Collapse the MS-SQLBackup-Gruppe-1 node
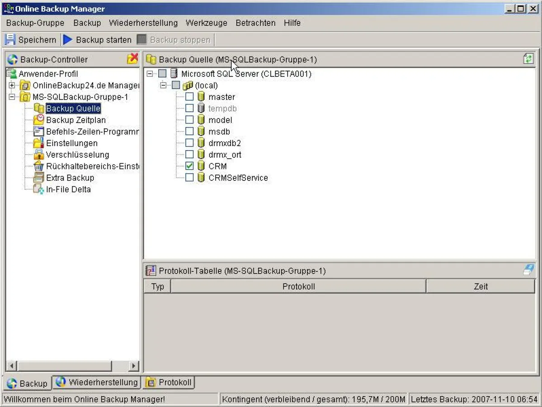Viewport: 542px width, 407px height. point(11,97)
